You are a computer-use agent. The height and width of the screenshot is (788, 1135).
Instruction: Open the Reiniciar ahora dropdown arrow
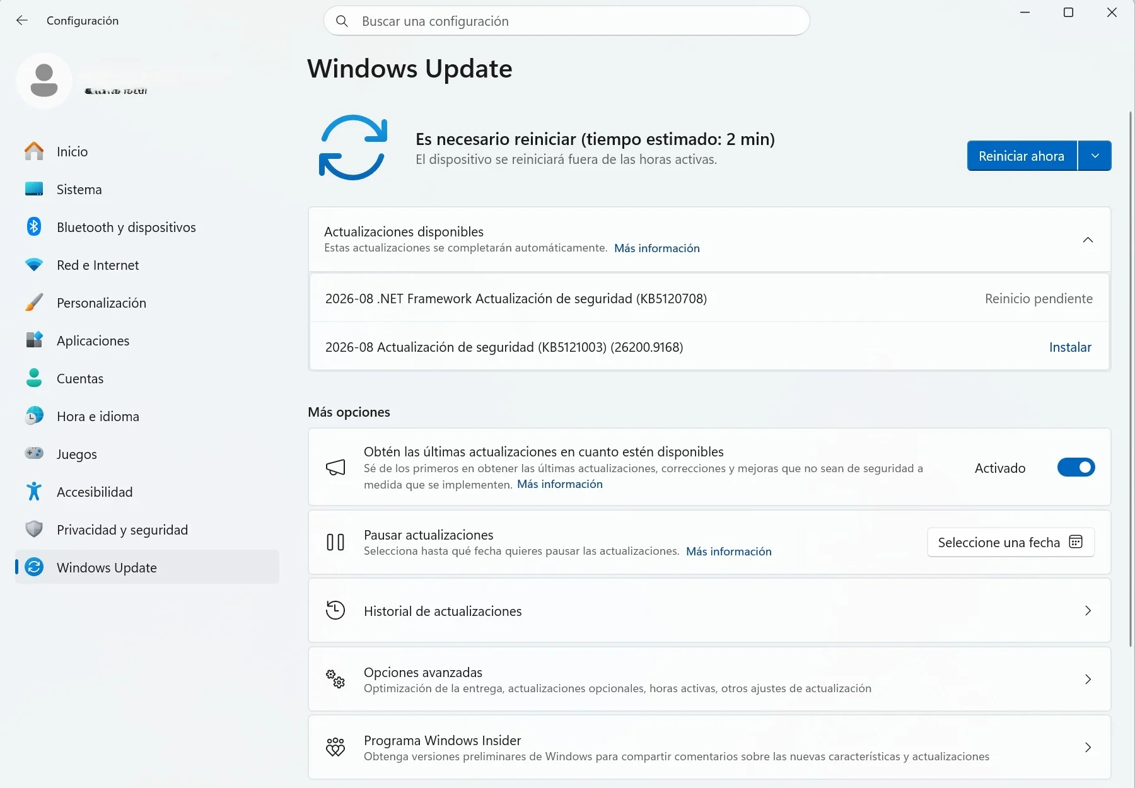pyautogui.click(x=1095, y=156)
